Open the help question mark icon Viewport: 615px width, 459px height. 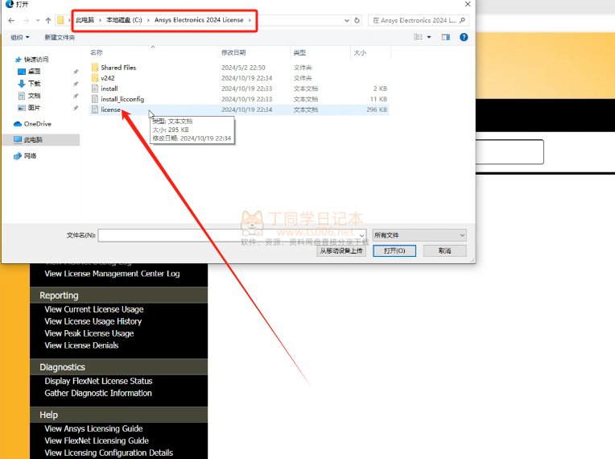[464, 37]
